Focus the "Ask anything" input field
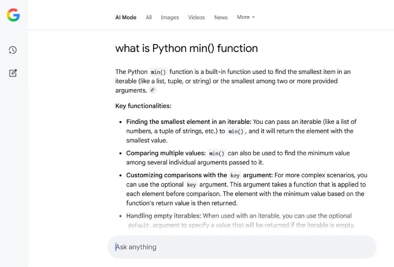The width and height of the screenshot is (394, 267). pos(242,247)
